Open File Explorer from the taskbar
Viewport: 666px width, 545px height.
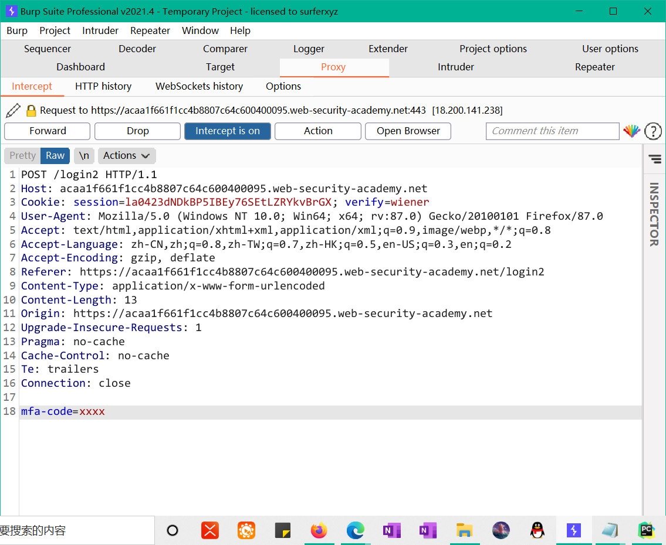click(464, 530)
